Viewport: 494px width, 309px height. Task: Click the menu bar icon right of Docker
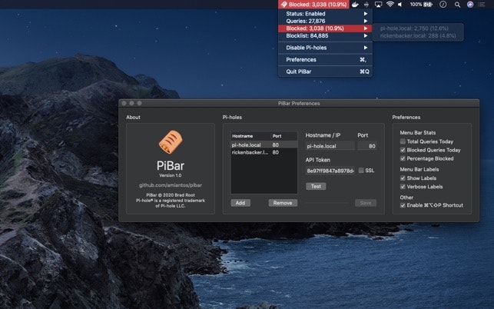[366, 5]
